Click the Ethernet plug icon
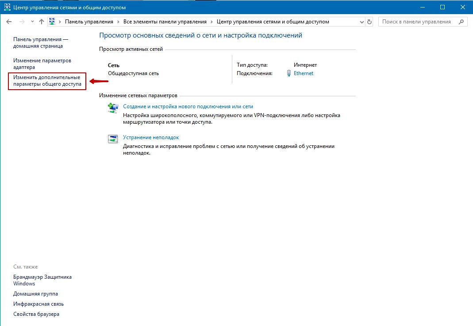 288,73
